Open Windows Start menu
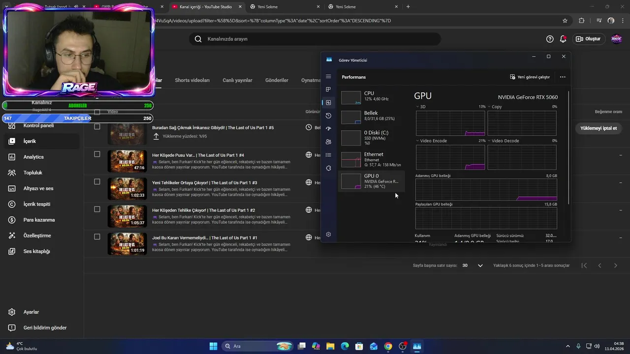The height and width of the screenshot is (354, 630). point(213,346)
